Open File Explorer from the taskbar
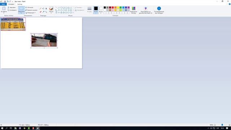 click(x=15, y=128)
